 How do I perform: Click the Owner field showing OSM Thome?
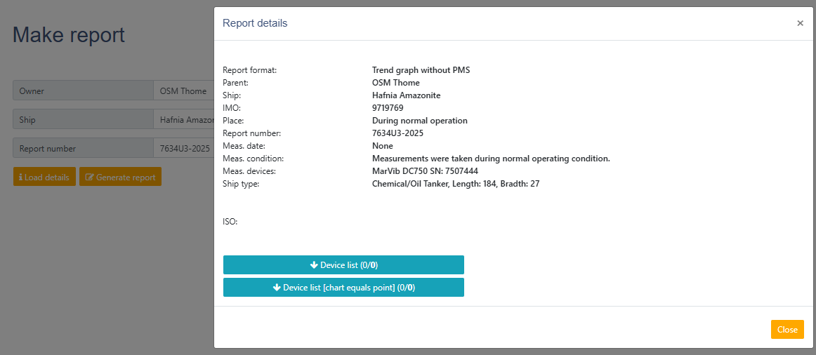pyautogui.click(x=184, y=91)
